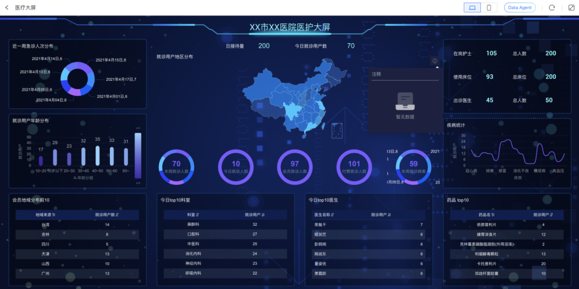Click the empty-data inbox icon in 注释

[x=405, y=102]
